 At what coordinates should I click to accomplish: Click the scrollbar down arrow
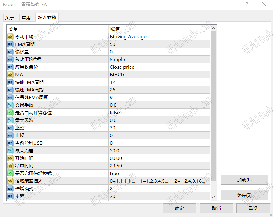(214, 197)
